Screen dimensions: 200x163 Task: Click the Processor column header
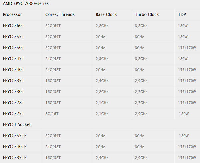coord(12,15)
